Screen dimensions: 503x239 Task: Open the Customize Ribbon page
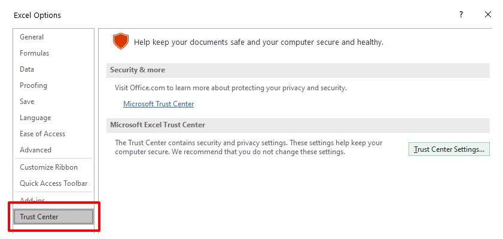[x=48, y=167]
